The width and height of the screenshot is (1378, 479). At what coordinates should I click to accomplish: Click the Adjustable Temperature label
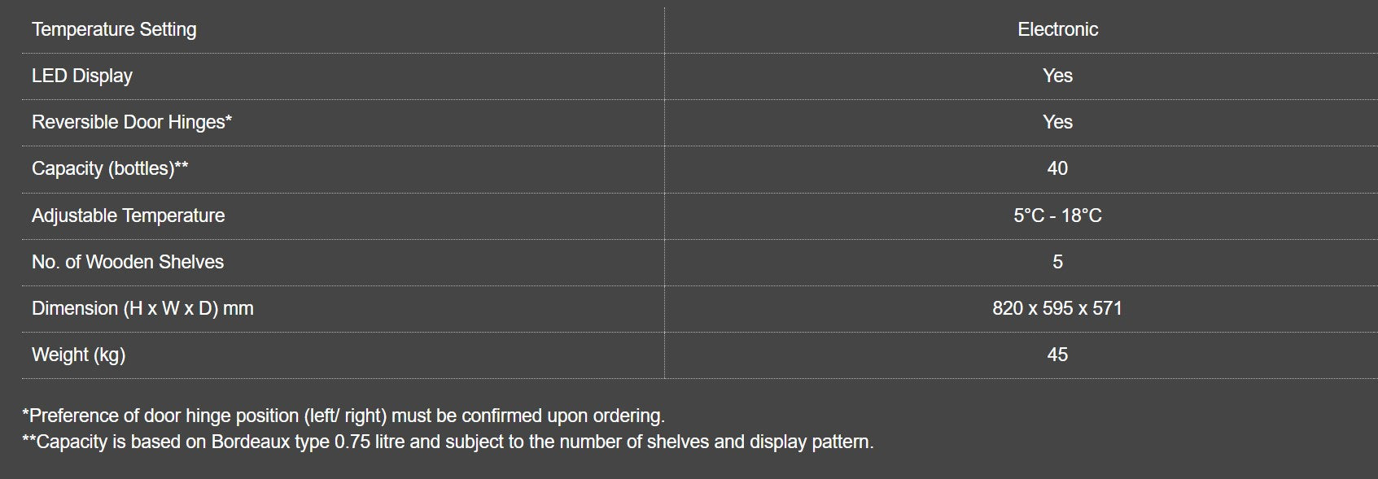pos(128,216)
